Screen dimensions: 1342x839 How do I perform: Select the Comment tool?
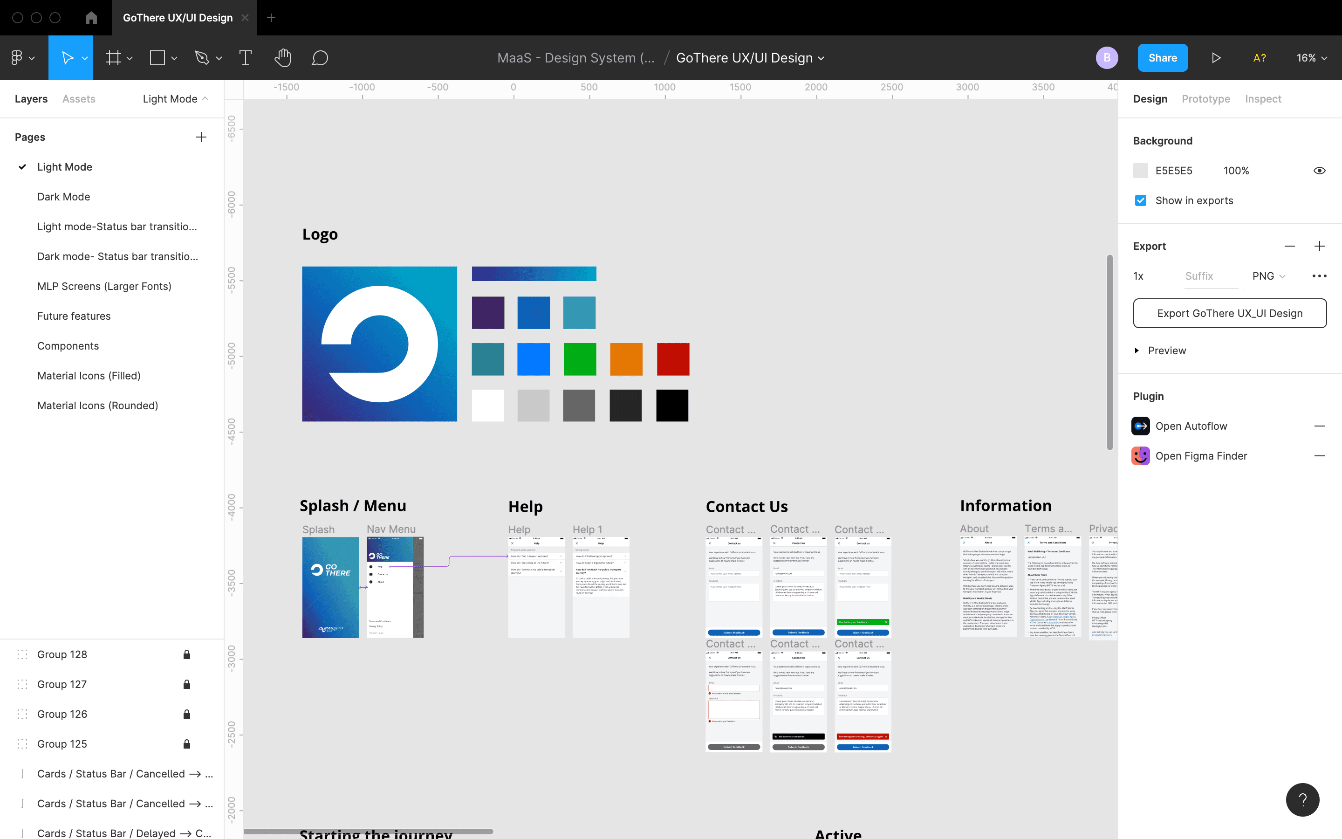pos(320,58)
